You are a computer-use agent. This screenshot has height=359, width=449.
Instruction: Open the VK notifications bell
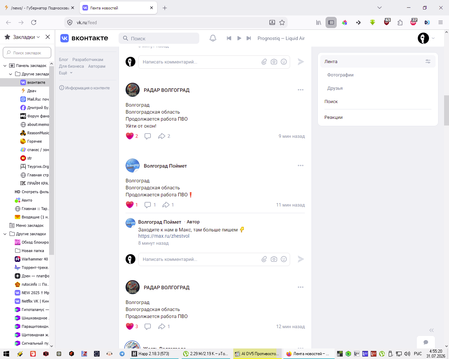click(x=213, y=38)
